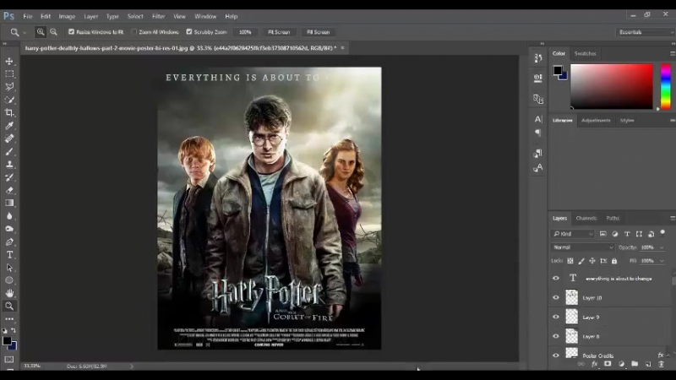676x380 pixels.
Task: Open the Kind layer filter dropdown
Action: (x=573, y=234)
